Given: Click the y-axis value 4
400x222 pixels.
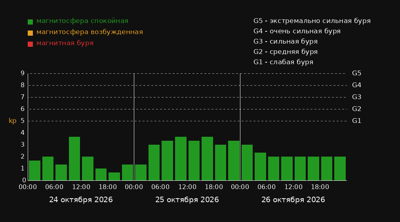Looking at the screenshot, I should point(23,132).
